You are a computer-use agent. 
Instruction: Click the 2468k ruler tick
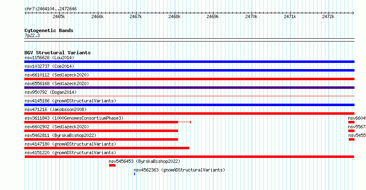[x=175, y=16]
